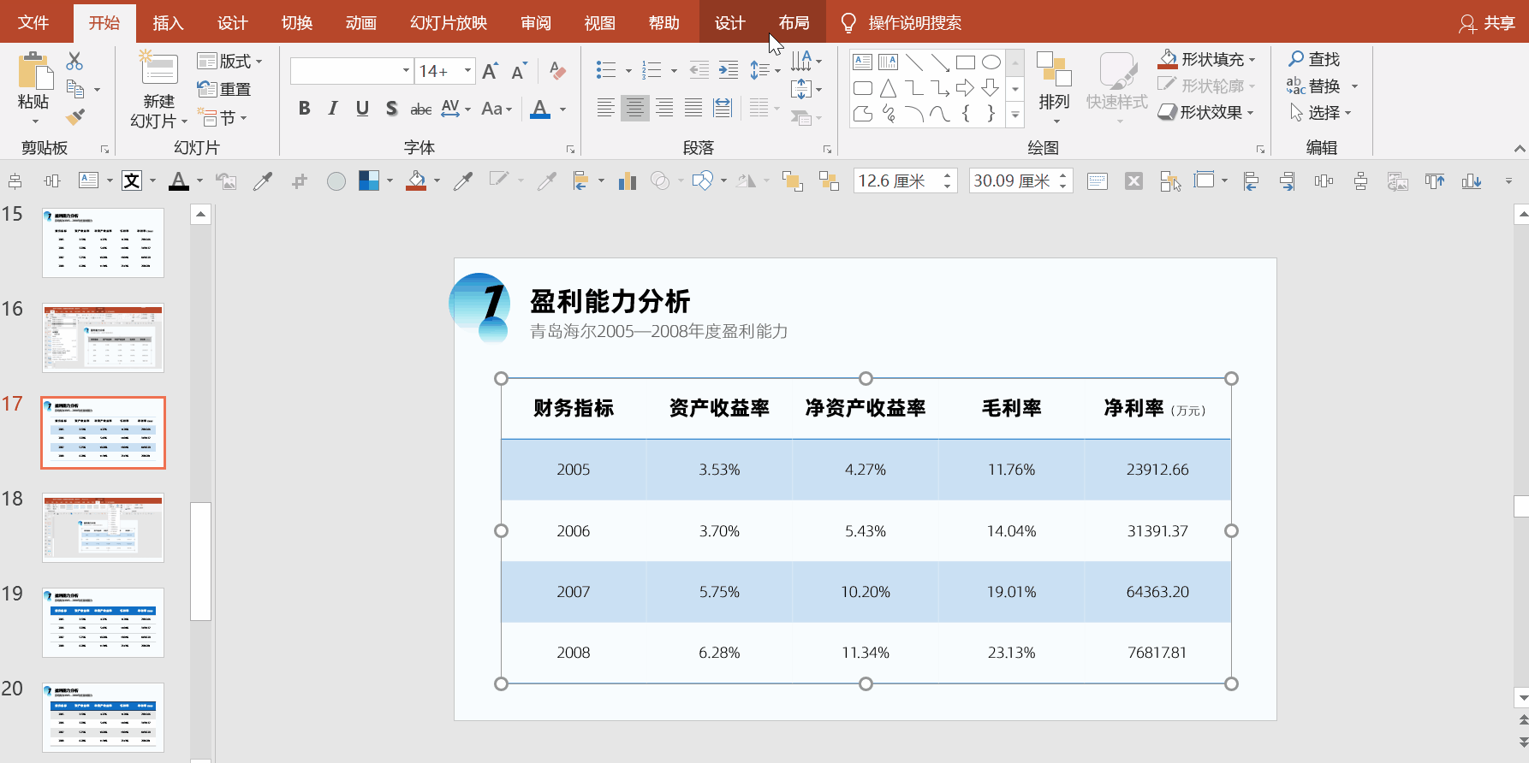Justify text in paragraph group
The width and height of the screenshot is (1529, 763).
click(x=693, y=108)
